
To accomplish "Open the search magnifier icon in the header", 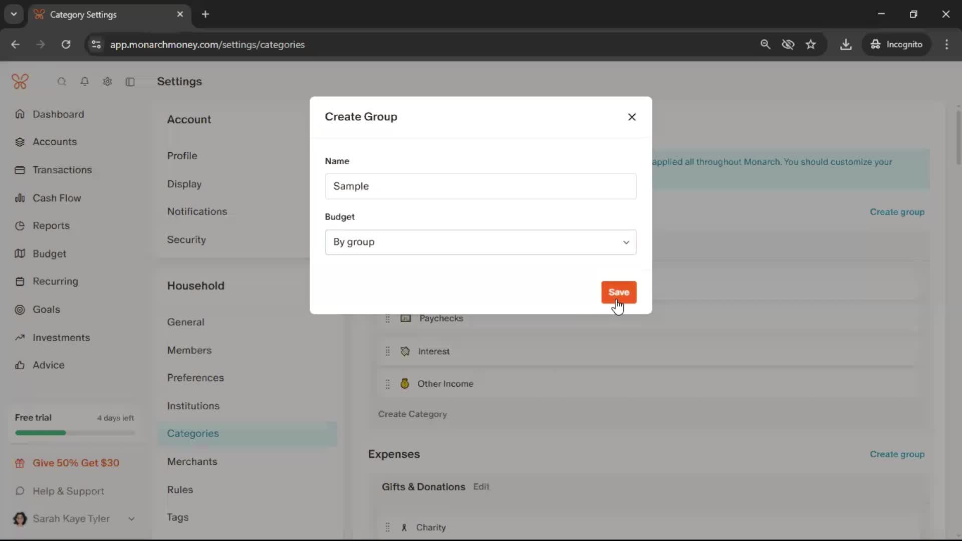I will coord(62,82).
